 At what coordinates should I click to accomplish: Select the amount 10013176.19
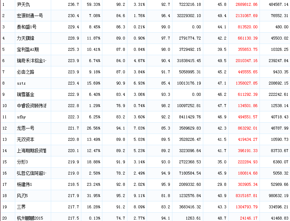(x=189, y=83)
